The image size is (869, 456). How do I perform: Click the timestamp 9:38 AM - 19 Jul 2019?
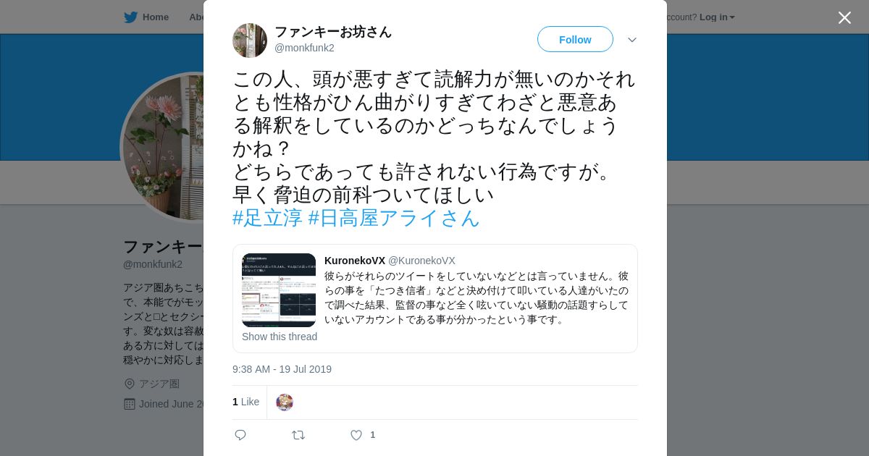coord(282,369)
